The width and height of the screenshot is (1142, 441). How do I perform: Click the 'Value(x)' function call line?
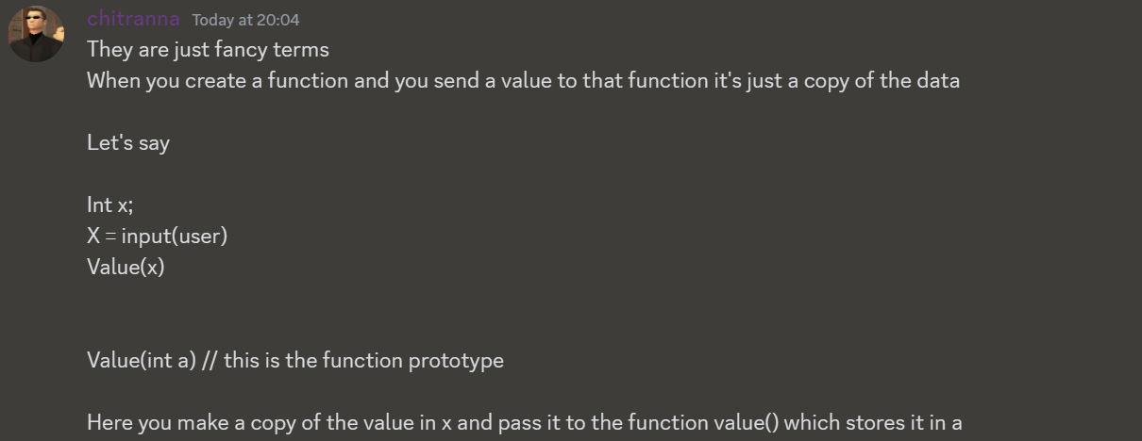[126, 267]
